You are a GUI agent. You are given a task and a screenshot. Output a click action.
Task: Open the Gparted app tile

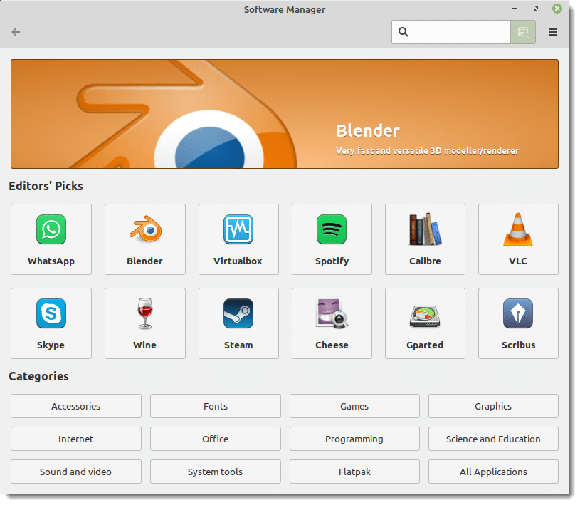(426, 325)
